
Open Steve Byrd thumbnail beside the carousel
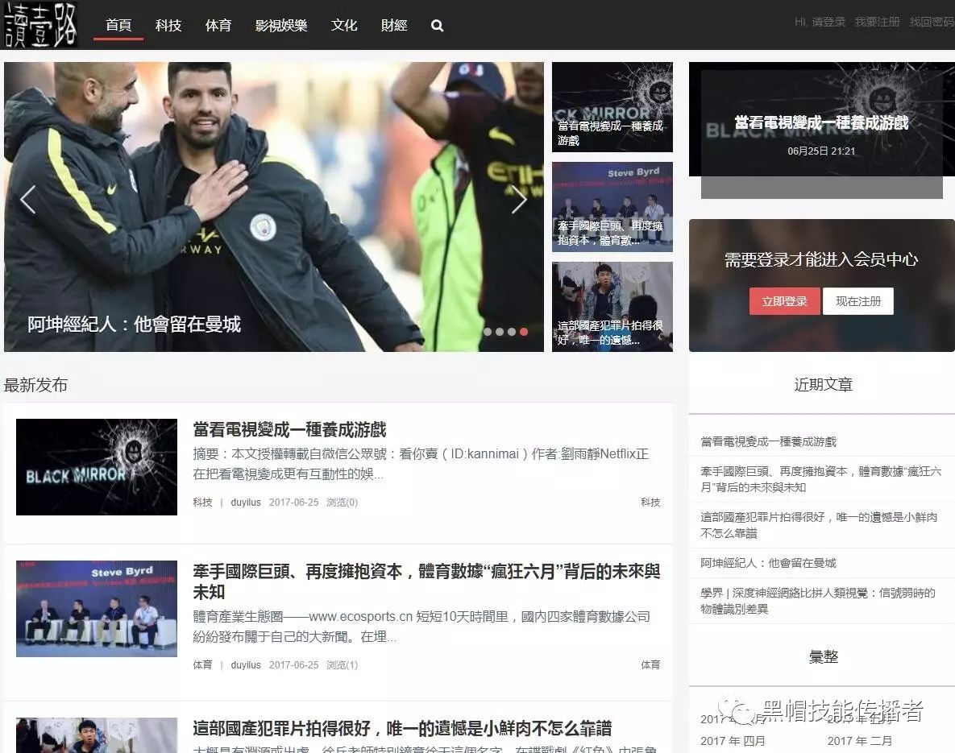click(612, 207)
